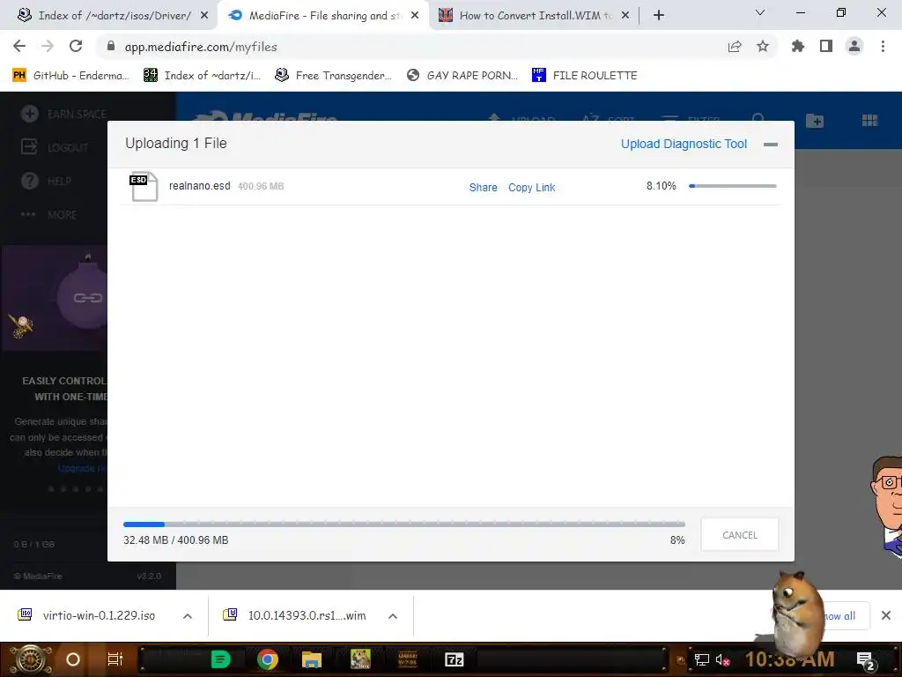902x677 pixels.
Task: Click the network tray icon
Action: (x=701, y=659)
